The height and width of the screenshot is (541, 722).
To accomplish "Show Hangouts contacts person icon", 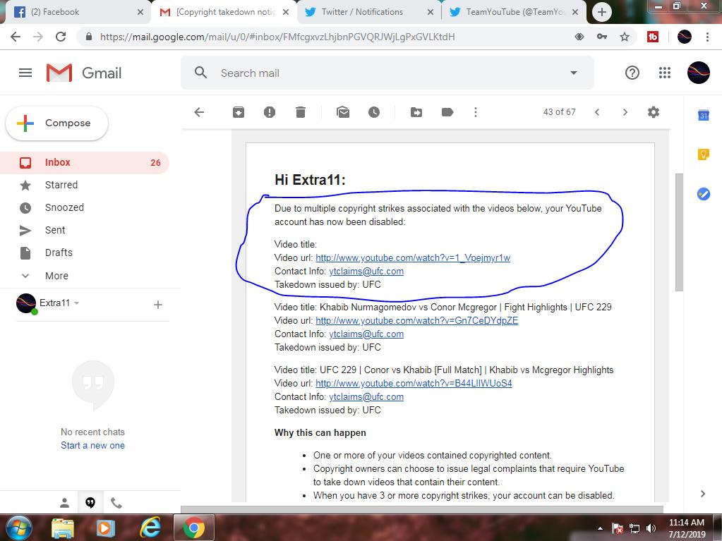I will (64, 504).
